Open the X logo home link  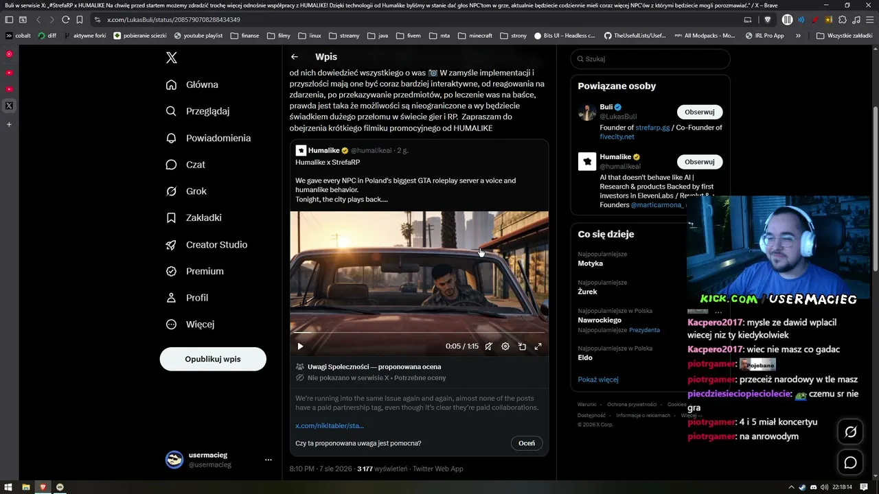tap(172, 58)
